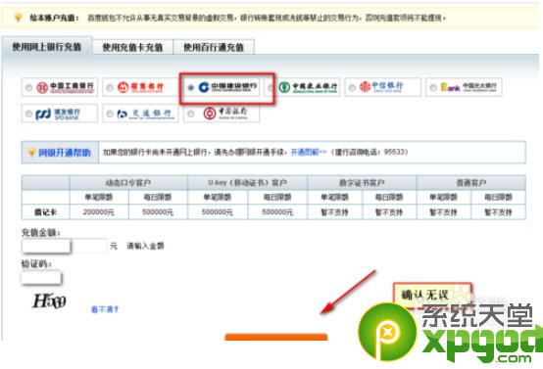Select the Agricultural Bank of China radio button
Image resolution: width=543 pixels, height=369 pixels.
271,88
